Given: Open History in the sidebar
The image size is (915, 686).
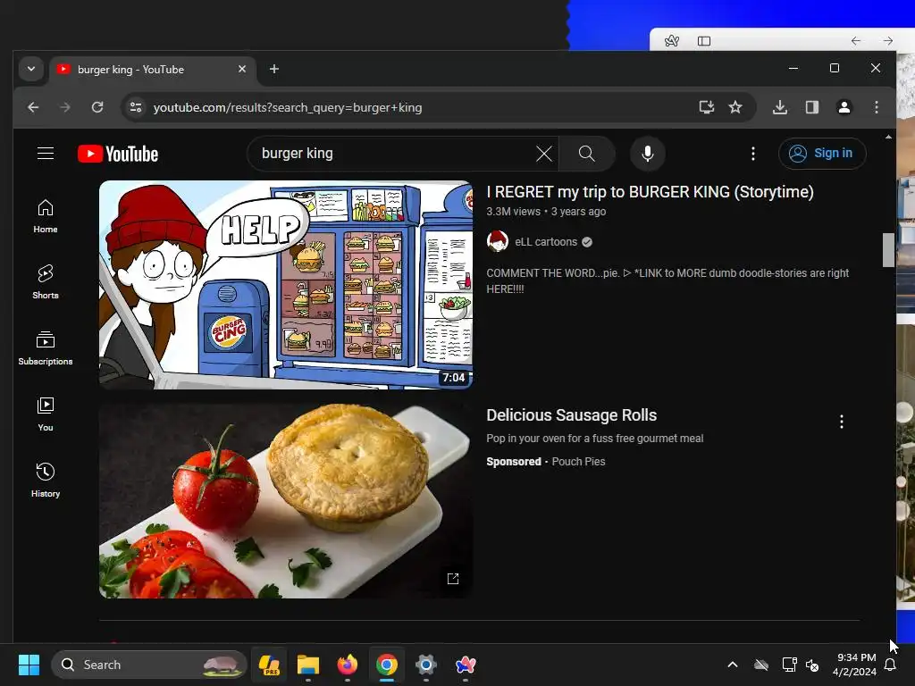Looking at the screenshot, I should (46, 480).
